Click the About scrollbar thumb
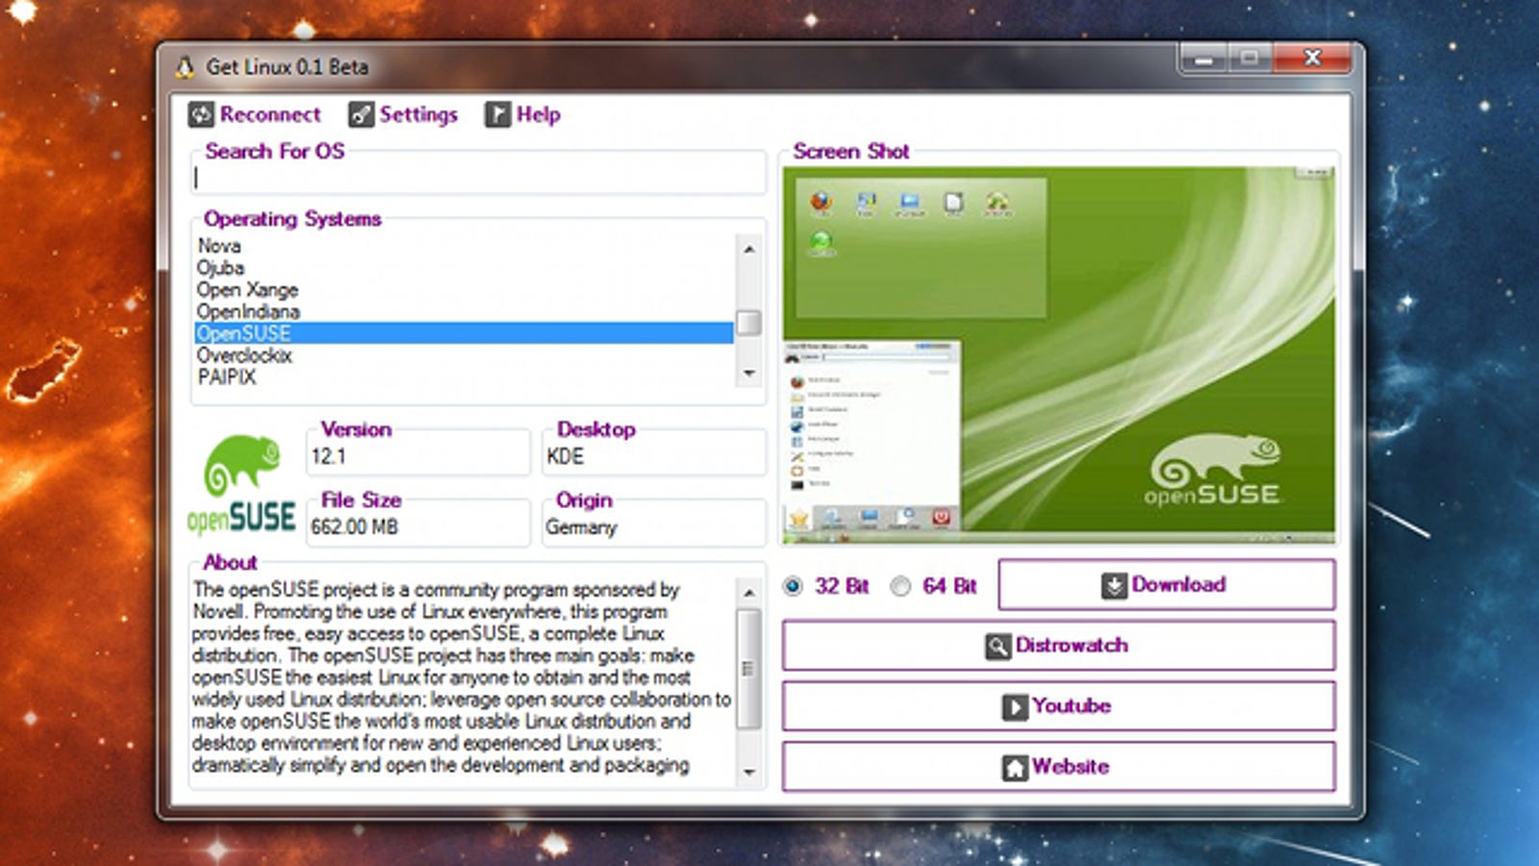1539x866 pixels. click(x=749, y=669)
